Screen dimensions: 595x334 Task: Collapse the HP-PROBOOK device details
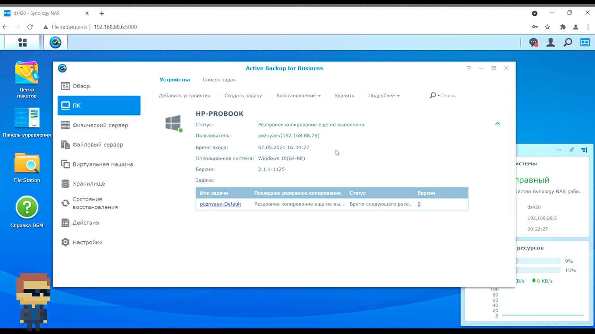(497, 124)
